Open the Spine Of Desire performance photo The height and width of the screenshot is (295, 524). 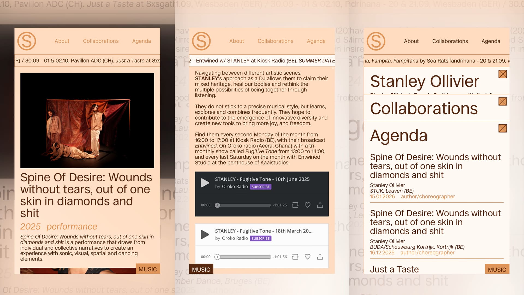[x=87, y=120]
